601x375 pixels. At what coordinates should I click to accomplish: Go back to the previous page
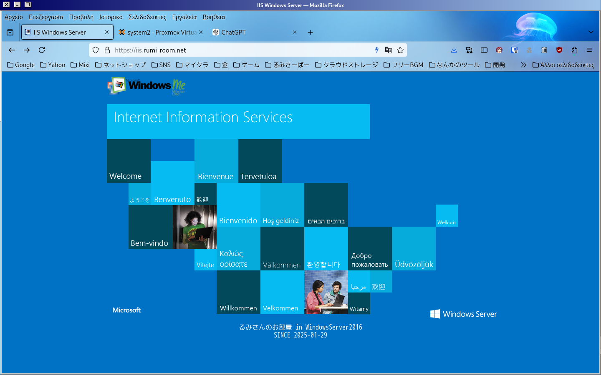coord(12,50)
